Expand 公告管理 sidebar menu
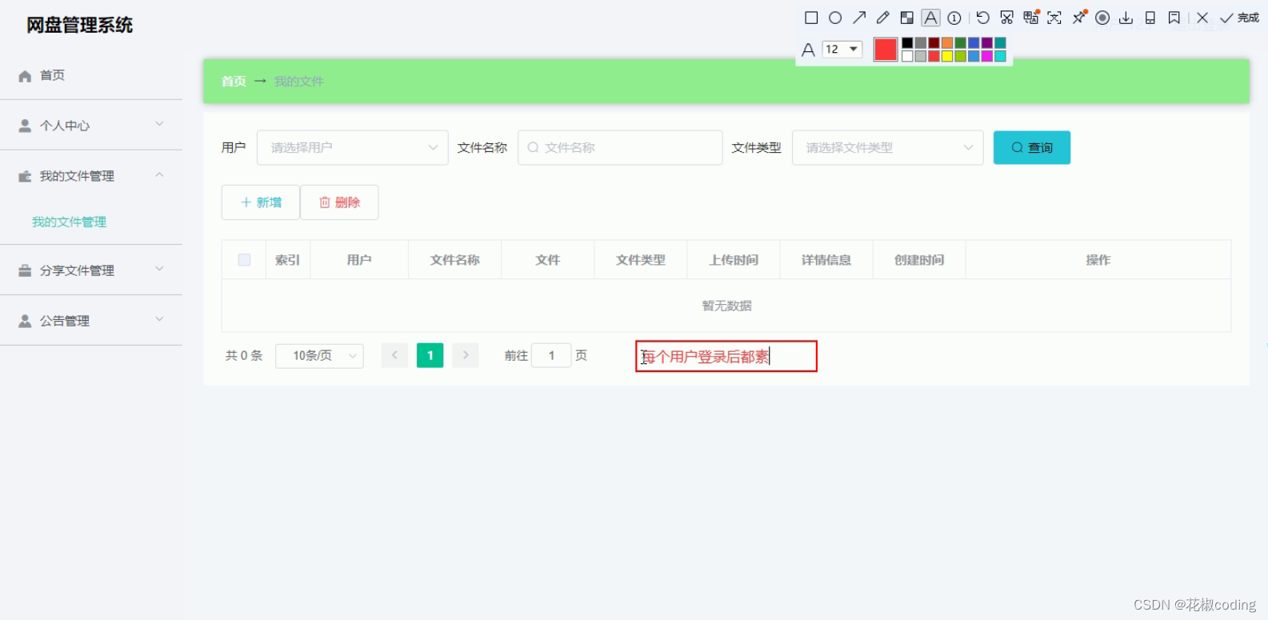1268x620 pixels. click(91, 321)
